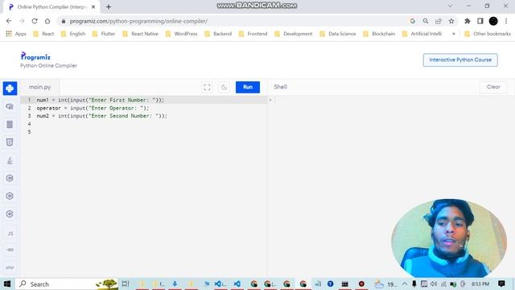Screen dimensions: 515x290
Task: Toggle dark mode with the moon icon
Action: pos(224,87)
